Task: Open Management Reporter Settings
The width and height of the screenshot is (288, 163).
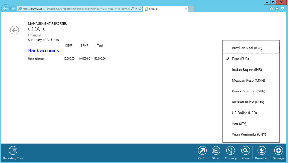Action: click(278, 151)
